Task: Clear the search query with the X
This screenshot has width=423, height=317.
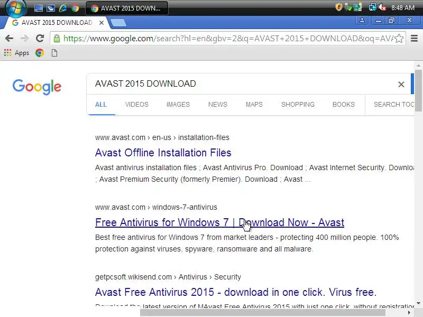Action: [x=401, y=85]
